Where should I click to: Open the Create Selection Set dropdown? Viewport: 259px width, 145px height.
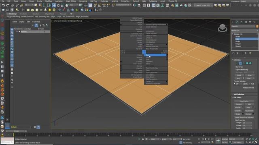(124, 5)
